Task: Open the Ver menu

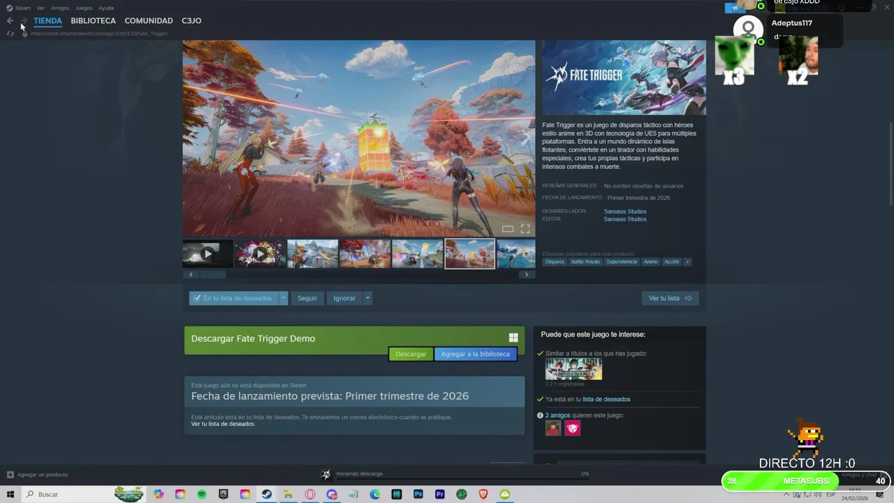Action: (x=41, y=8)
